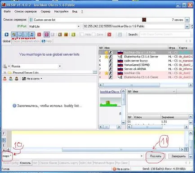The height and width of the screenshot is (173, 195).
Task: Switch to the Сменить карту tab
Action: 69,163
